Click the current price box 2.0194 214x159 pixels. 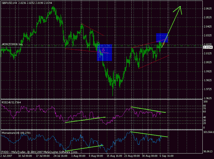tap(208, 47)
